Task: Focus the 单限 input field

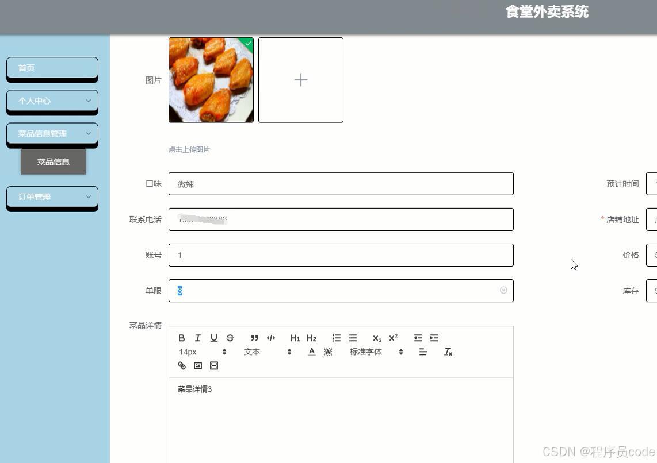Action: [341, 291]
